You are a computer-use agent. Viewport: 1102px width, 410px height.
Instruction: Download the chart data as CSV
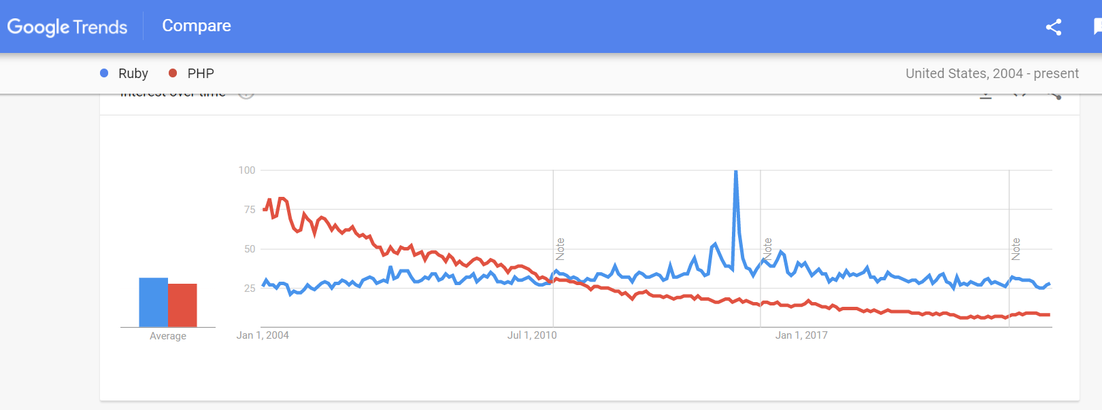click(984, 95)
